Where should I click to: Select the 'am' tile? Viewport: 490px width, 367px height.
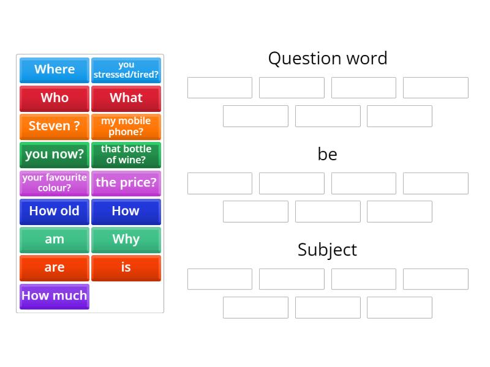pos(54,239)
